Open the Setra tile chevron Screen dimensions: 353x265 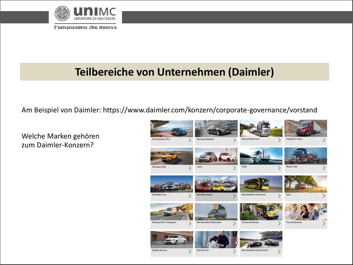click(x=324, y=196)
